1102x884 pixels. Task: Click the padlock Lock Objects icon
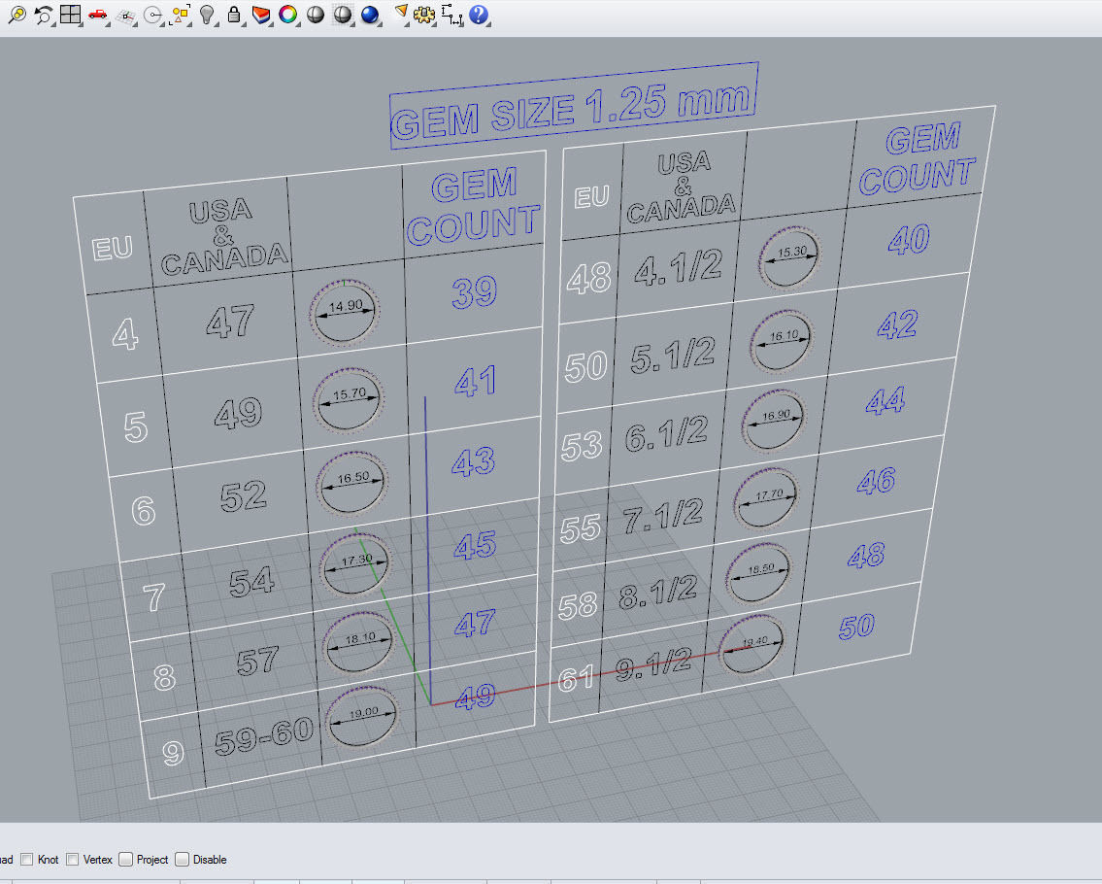(234, 14)
